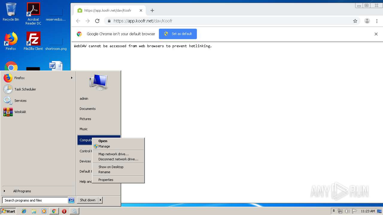Open Acrobat Reader DC desktop shortcut
This screenshot has height=215, width=383.
[x=33, y=13]
